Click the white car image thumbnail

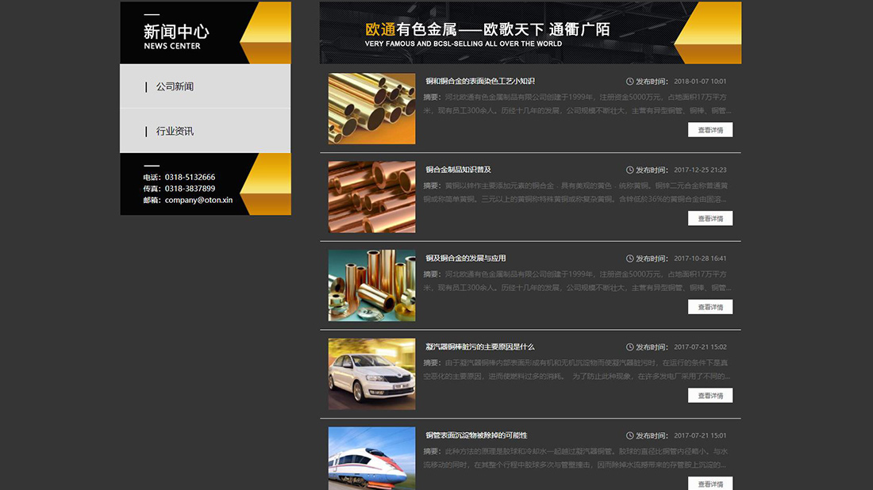[371, 373]
